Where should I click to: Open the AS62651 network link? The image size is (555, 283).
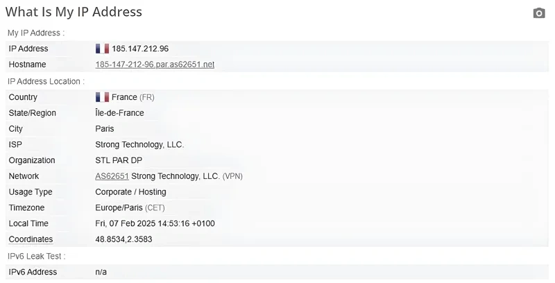click(112, 176)
